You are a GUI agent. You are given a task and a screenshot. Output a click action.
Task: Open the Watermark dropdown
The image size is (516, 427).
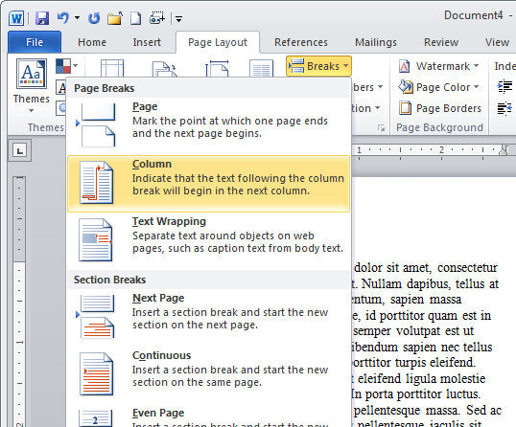click(438, 66)
